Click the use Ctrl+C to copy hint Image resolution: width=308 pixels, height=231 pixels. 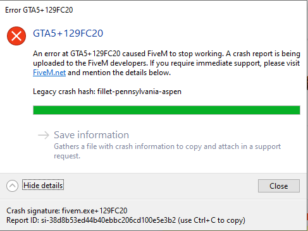212,220
